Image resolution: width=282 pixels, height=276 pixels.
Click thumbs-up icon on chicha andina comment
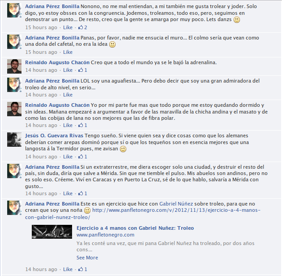coord(81,125)
